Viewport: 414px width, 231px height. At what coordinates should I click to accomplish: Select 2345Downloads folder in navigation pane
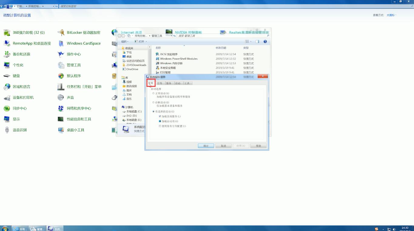point(134,65)
